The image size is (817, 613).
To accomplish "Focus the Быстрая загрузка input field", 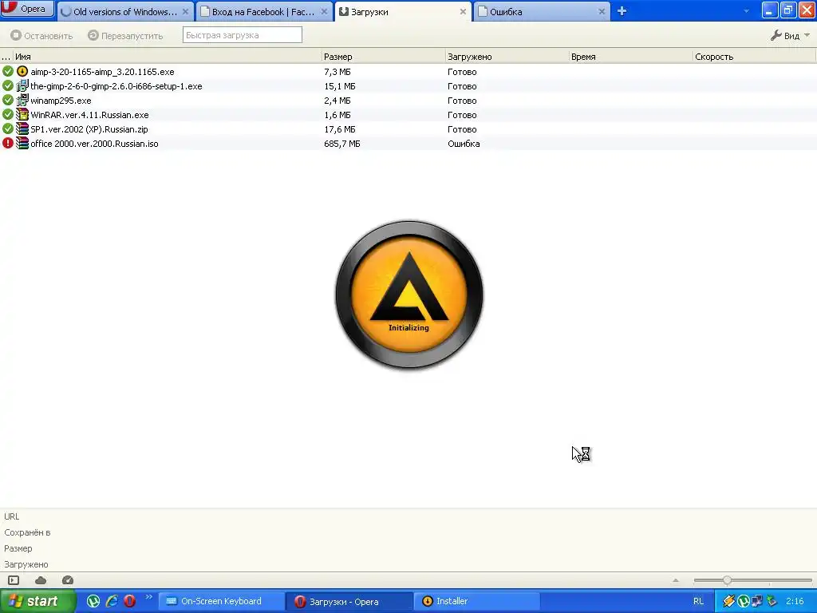I will tap(243, 35).
